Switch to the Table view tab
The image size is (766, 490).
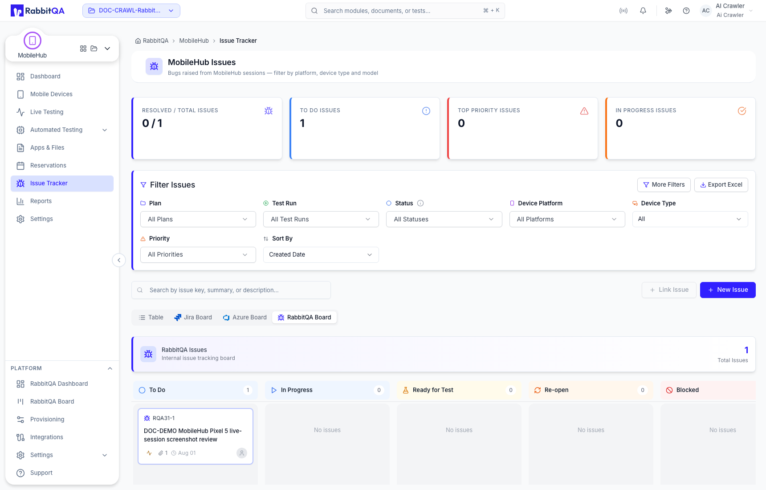[x=151, y=318]
